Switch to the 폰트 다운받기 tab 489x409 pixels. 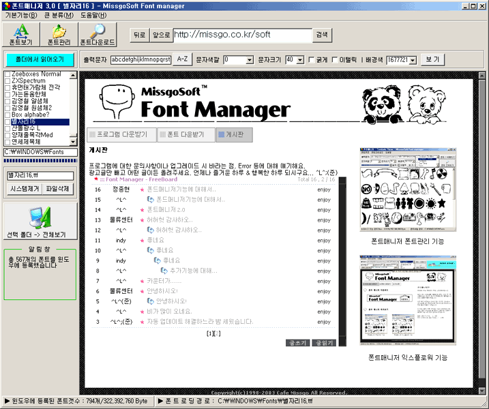pos(186,135)
